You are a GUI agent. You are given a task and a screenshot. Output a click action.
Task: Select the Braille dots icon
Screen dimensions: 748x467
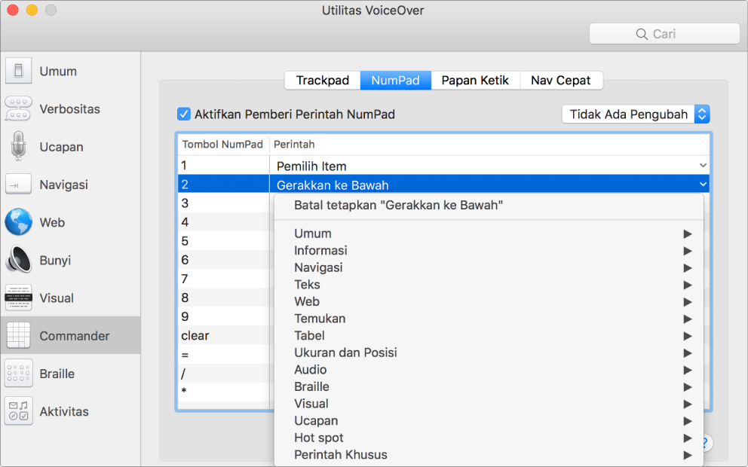pyautogui.click(x=19, y=374)
